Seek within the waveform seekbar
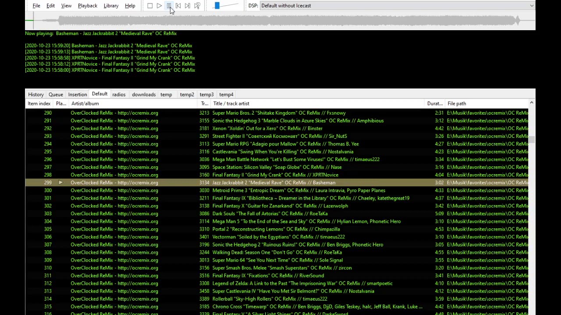This screenshot has height=315, width=561. tap(280, 20)
